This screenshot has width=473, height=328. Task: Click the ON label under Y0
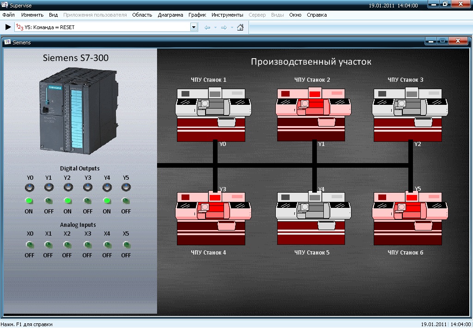click(x=29, y=212)
